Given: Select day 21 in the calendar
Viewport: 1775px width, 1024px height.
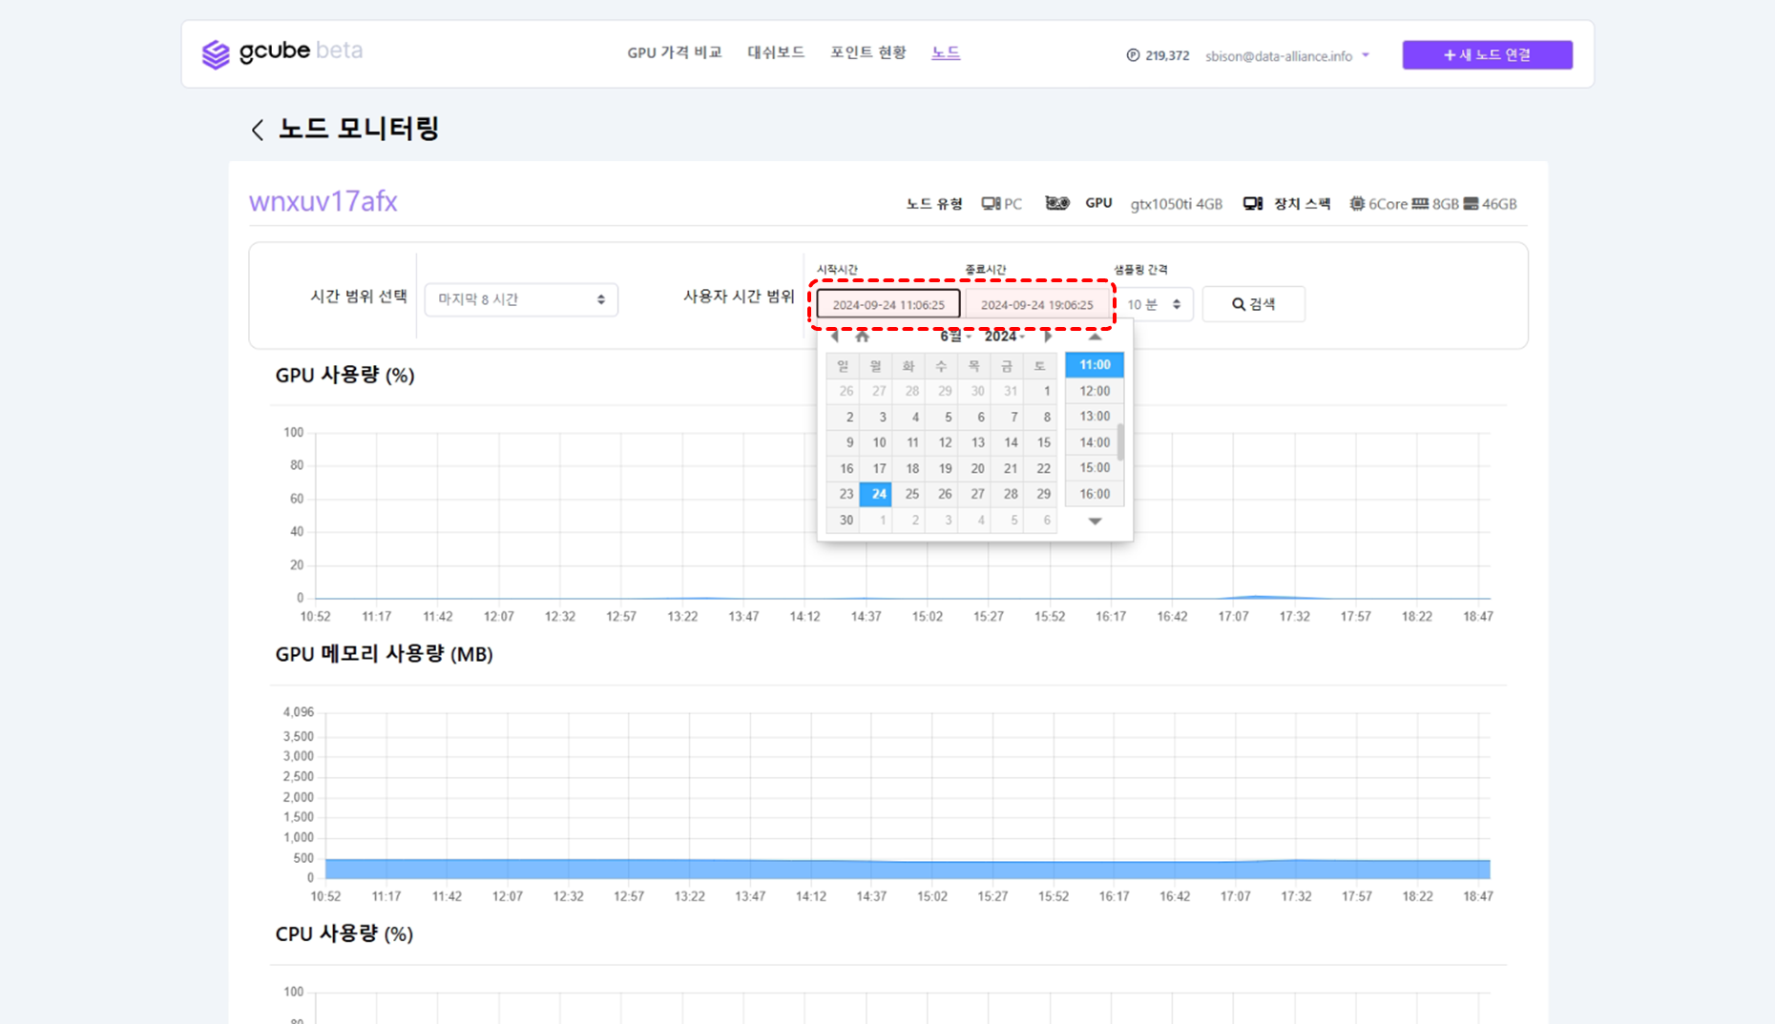Looking at the screenshot, I should pyautogui.click(x=1008, y=468).
